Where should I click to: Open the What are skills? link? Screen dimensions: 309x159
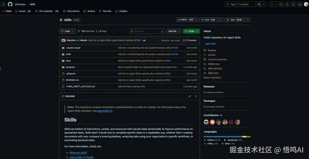[78, 153]
